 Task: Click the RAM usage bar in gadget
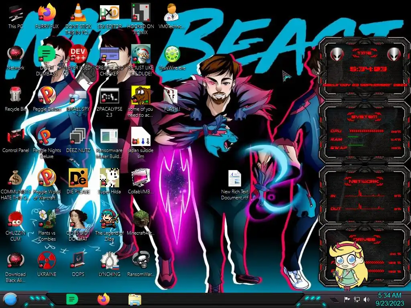(366, 137)
